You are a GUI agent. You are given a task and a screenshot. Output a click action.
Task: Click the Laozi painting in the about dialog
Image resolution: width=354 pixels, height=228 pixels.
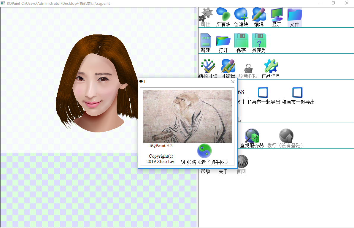[x=187, y=116]
